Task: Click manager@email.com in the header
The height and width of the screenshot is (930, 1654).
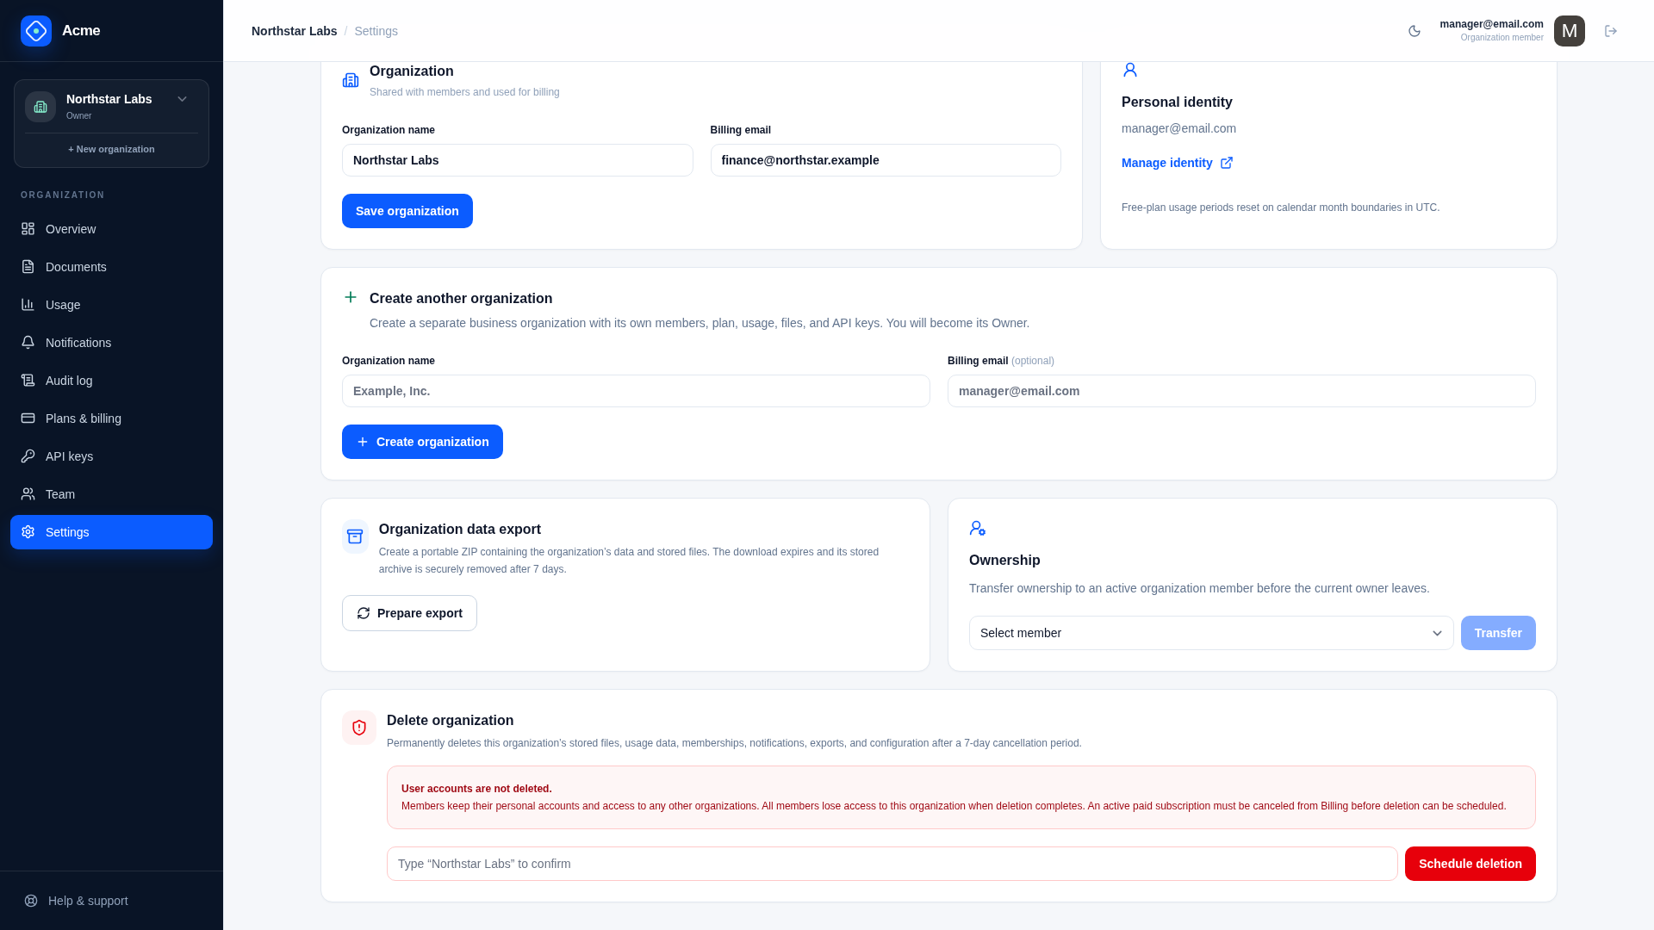Action: [1491, 24]
